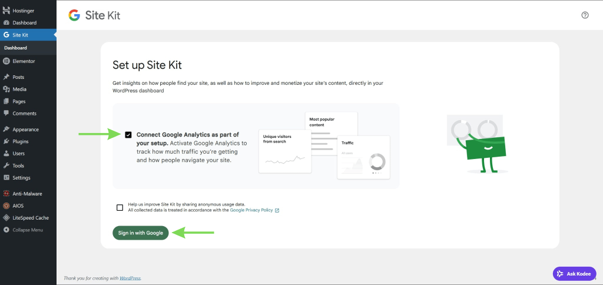This screenshot has width=603, height=285.
Task: Click 'Unique visitors from search' preview card
Action: (x=285, y=151)
